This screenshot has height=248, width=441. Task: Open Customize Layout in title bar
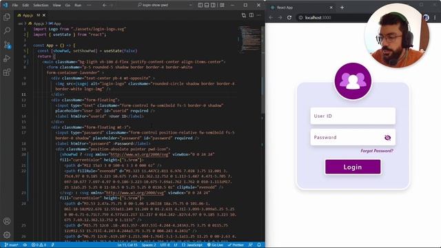222,5
